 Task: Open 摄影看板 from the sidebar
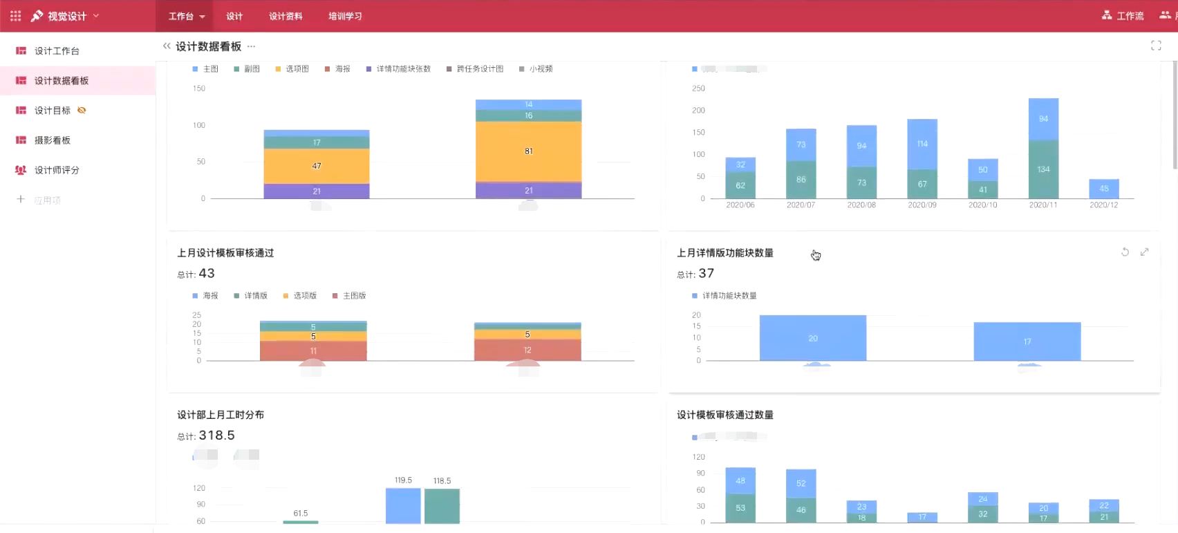pyautogui.click(x=53, y=140)
